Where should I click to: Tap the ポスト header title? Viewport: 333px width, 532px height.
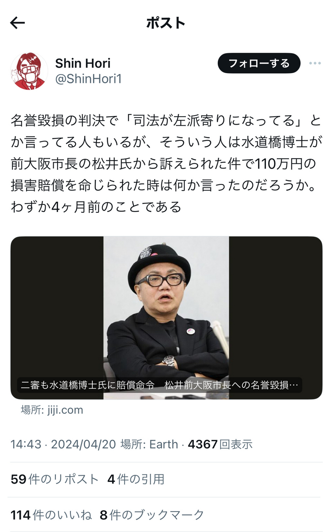tap(166, 23)
